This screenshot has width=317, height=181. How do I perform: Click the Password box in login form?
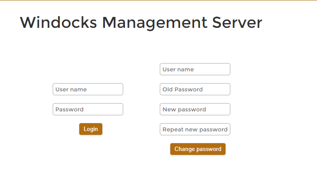click(88, 109)
